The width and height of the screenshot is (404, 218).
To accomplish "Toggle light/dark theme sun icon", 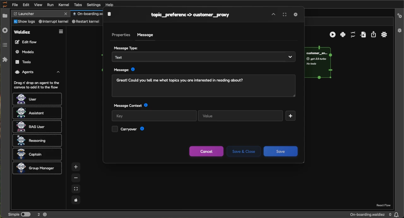I will click(x=384, y=35).
